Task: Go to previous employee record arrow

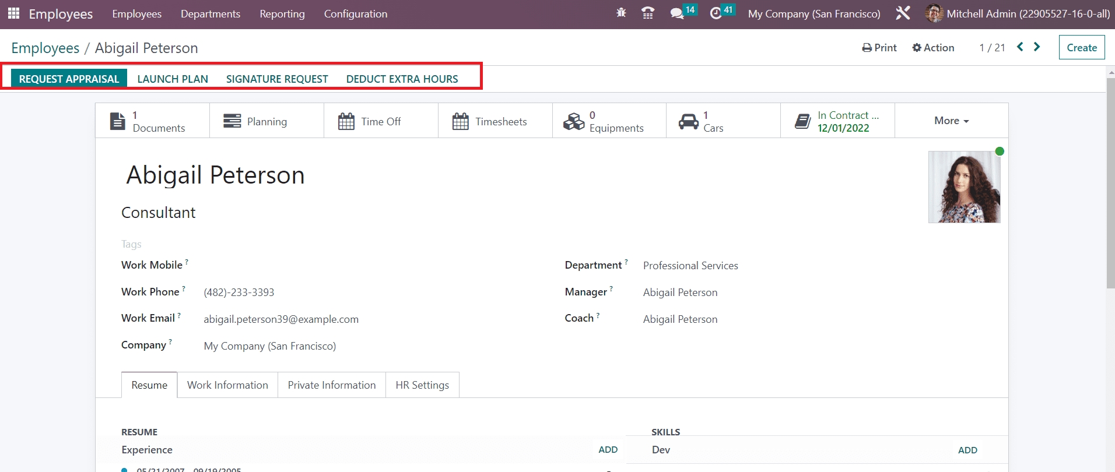Action: pyautogui.click(x=1020, y=47)
